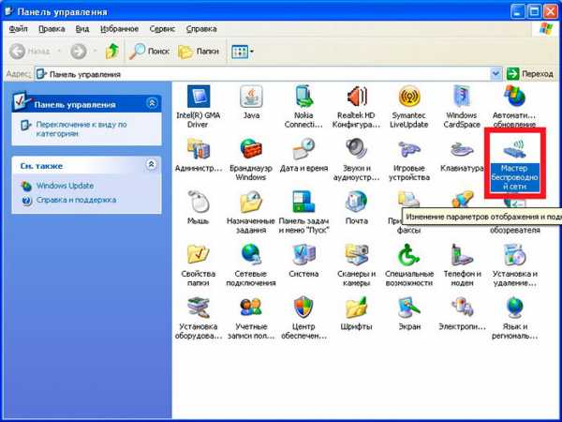Click the forward navigation arrow button
This screenshot has height=422, width=562.
click(x=78, y=52)
